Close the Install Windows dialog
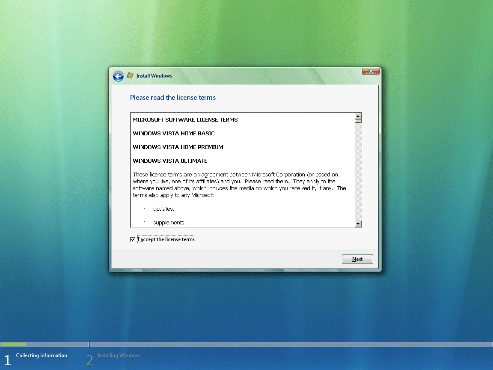Viewport: 493px width, 370px height. 370,71
